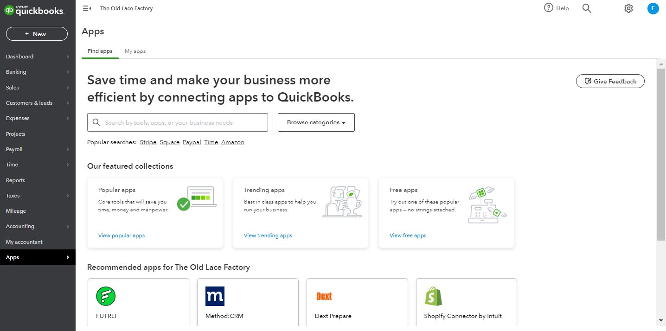Expand the Accounting submenu arrow
The image size is (666, 331).
[x=68, y=226]
